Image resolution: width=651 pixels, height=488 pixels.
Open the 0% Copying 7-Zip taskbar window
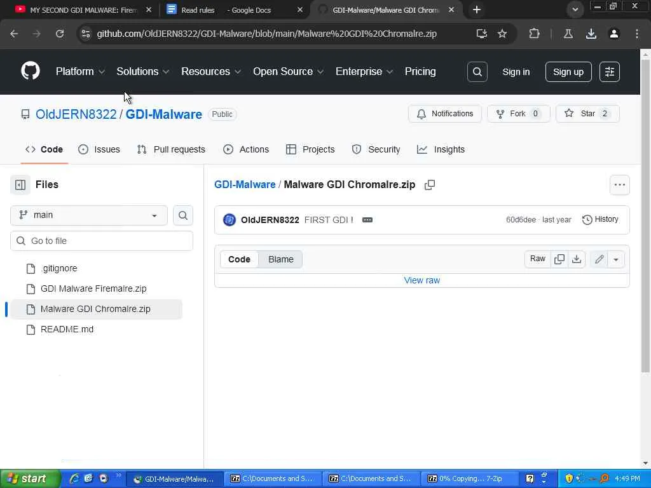470,478
